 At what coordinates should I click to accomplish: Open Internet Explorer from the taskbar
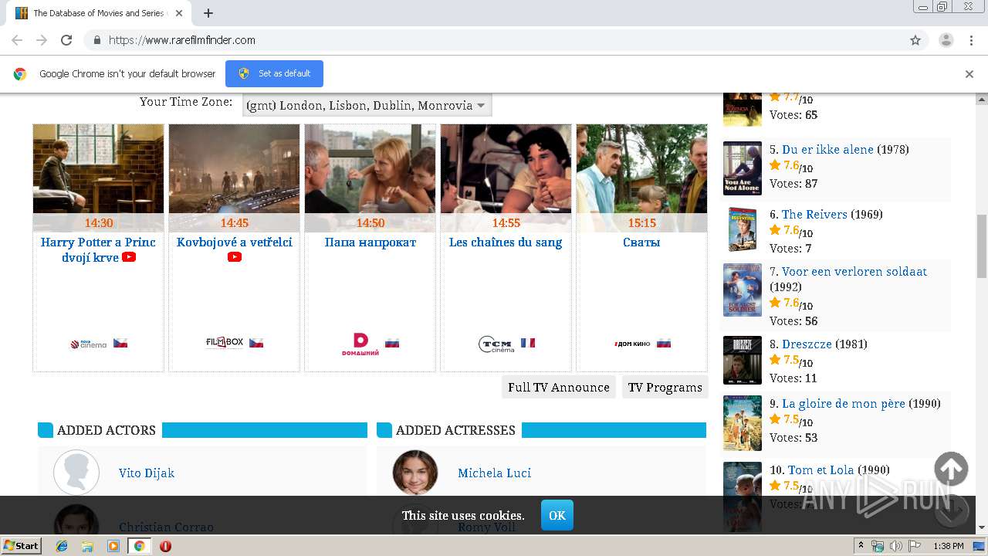click(62, 546)
